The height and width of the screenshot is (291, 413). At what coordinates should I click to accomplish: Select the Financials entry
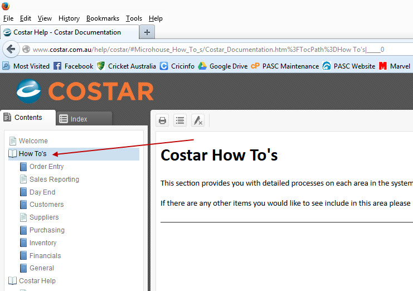[45, 256]
